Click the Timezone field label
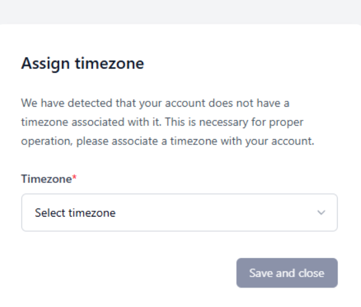The image size is (361, 307). coord(46,179)
